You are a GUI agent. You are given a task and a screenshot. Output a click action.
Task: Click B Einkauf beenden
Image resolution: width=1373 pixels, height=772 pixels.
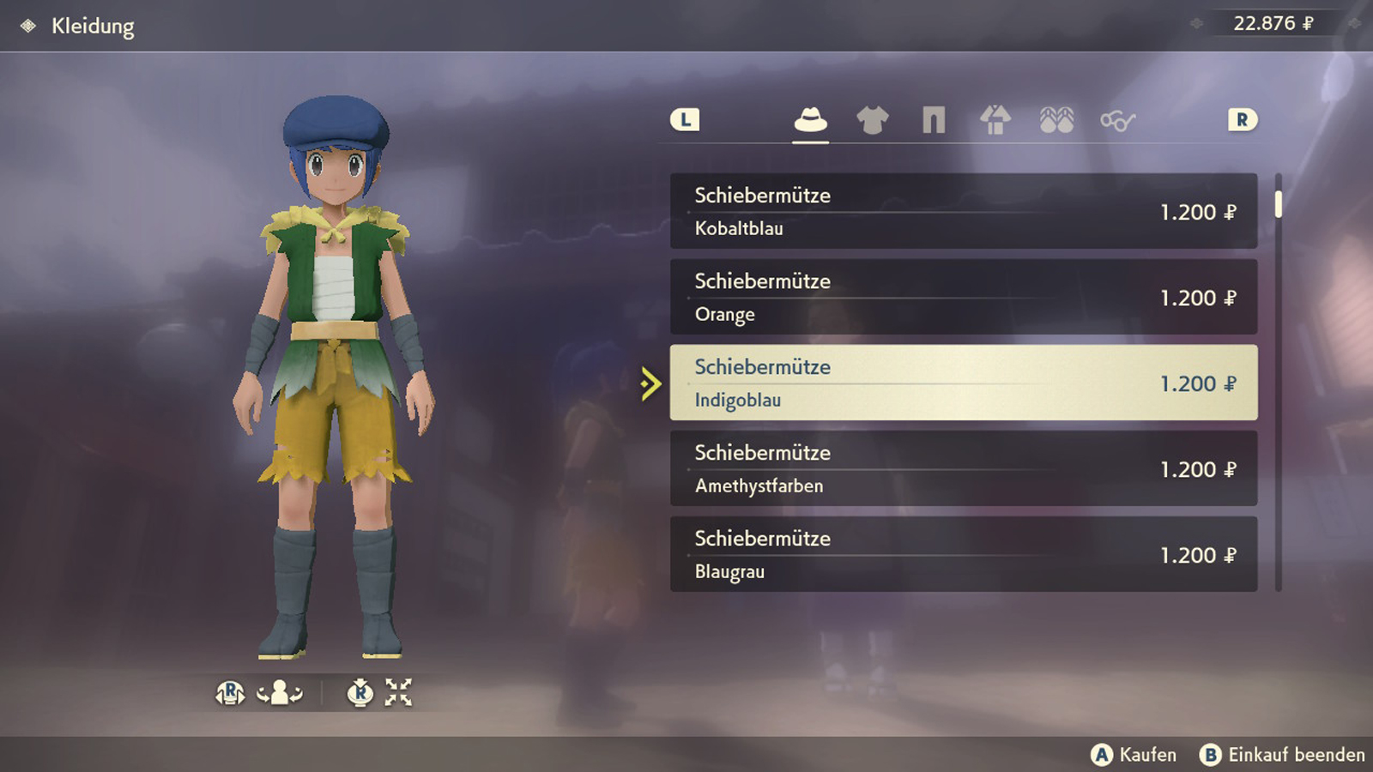[1282, 755]
